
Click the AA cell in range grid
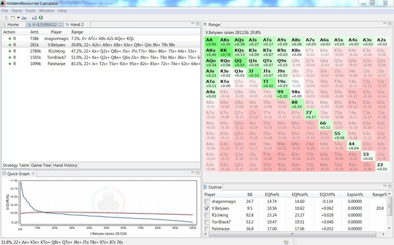click(211, 42)
